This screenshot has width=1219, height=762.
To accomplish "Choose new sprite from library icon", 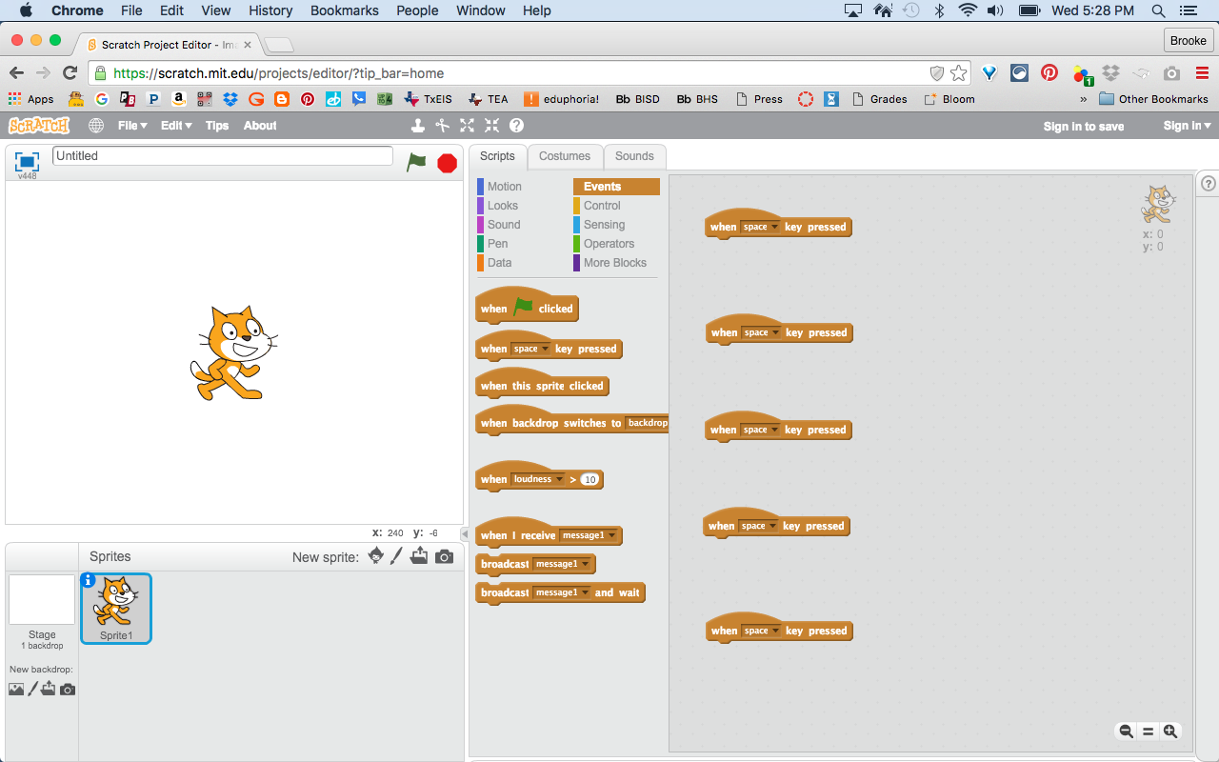I will pyautogui.click(x=376, y=556).
